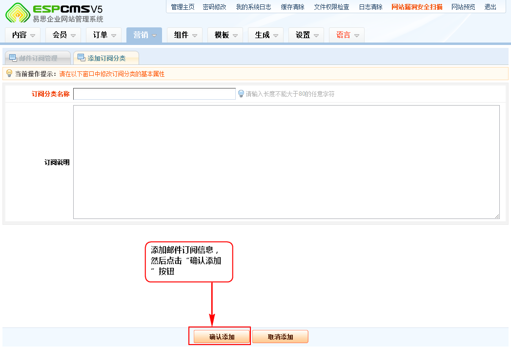Click 缓存清除 link

tap(292, 7)
